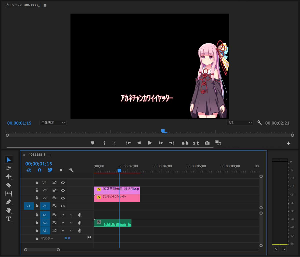
Task: Toggle lock on A1 track
Action: tap(37, 215)
